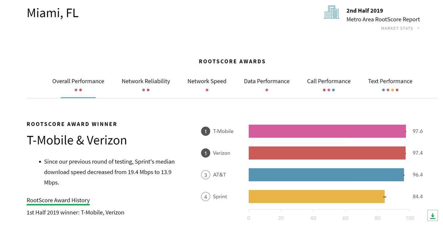Click the Miami, FL page heading
Image resolution: width=443 pixels, height=230 pixels.
[53, 13]
